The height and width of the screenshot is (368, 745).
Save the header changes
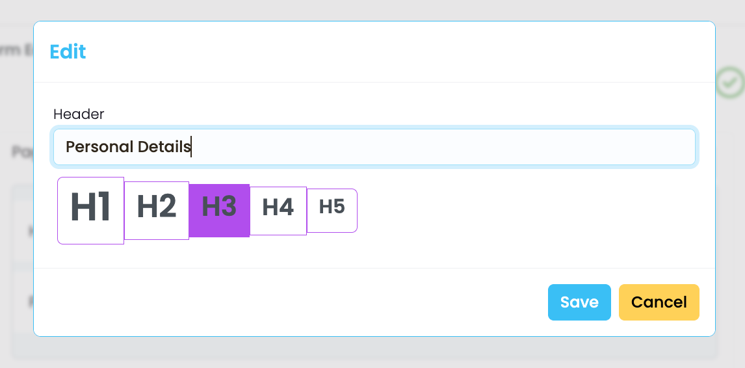pos(579,302)
